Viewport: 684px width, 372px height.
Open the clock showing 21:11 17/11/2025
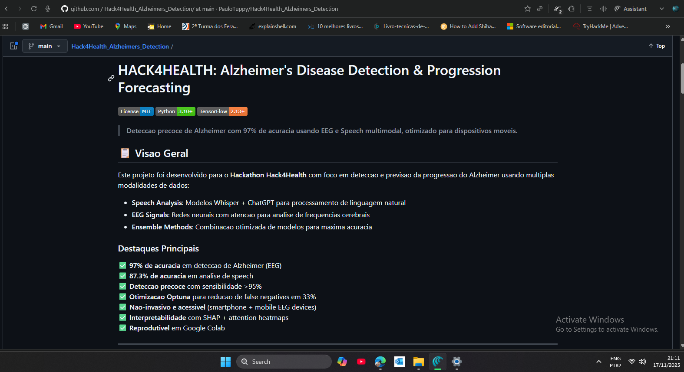click(x=667, y=362)
